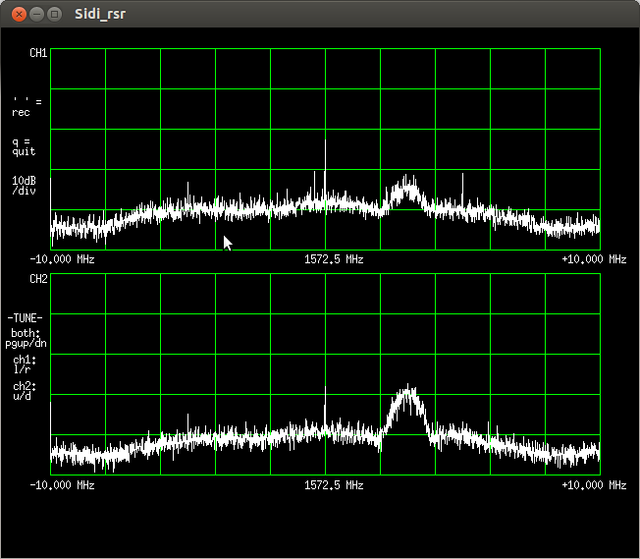Select the CH2 channel label
Image resolution: width=640 pixels, height=559 pixels.
[x=38, y=279]
